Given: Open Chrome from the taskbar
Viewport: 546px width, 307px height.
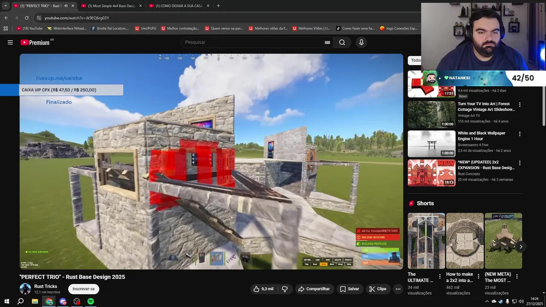Looking at the screenshot, I should click(x=49, y=301).
